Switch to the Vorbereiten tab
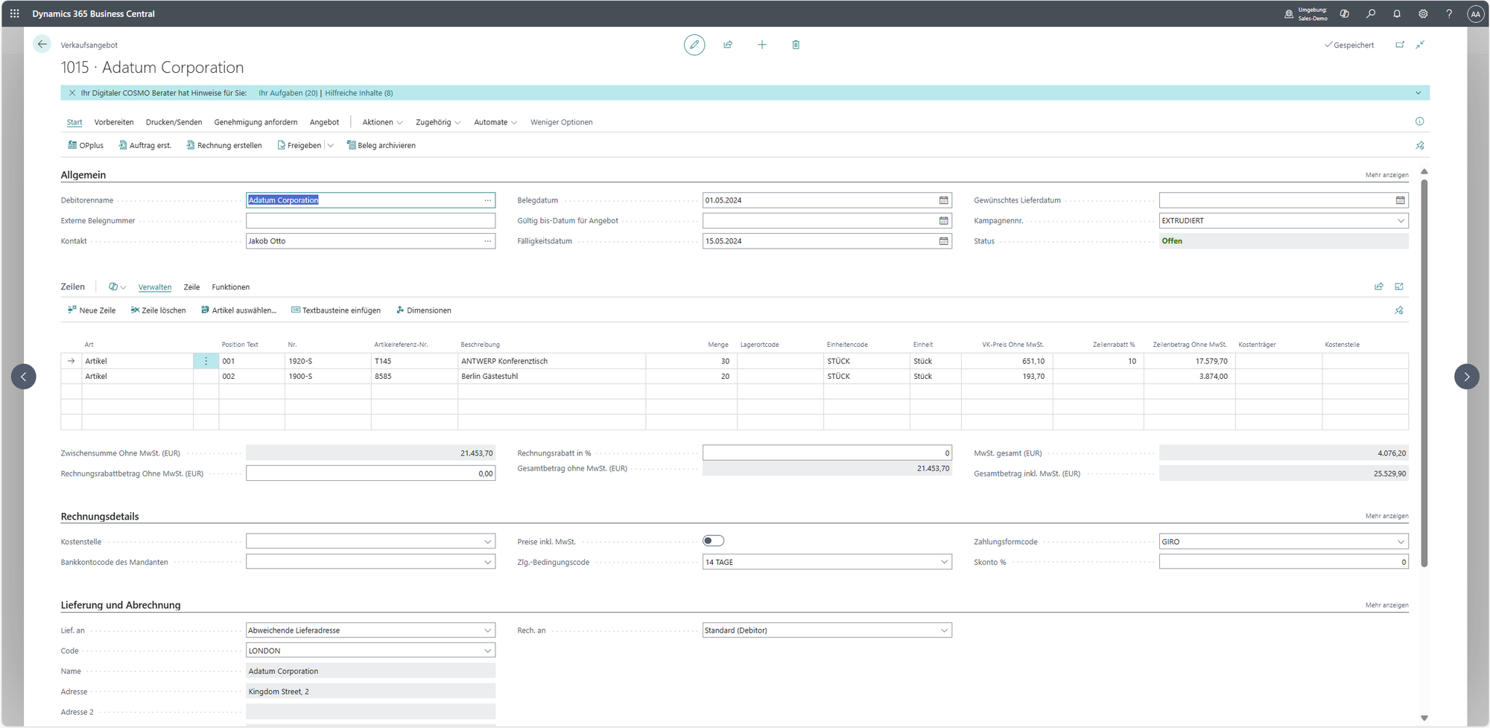The height and width of the screenshot is (728, 1490). point(114,122)
